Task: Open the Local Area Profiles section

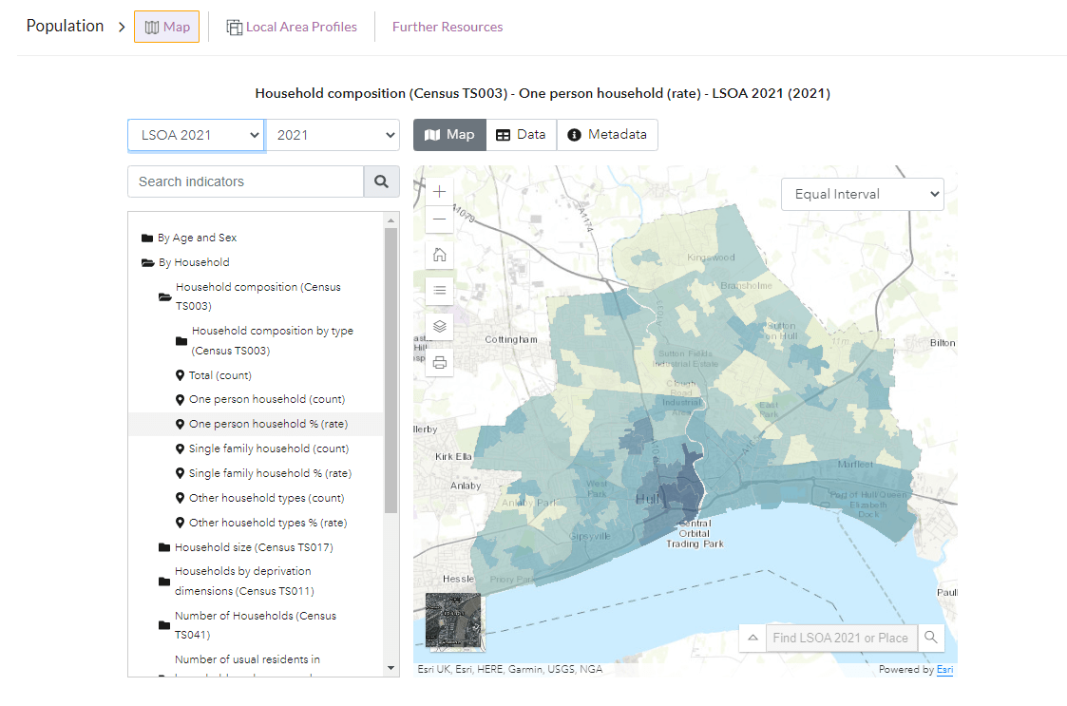Action: (x=292, y=26)
